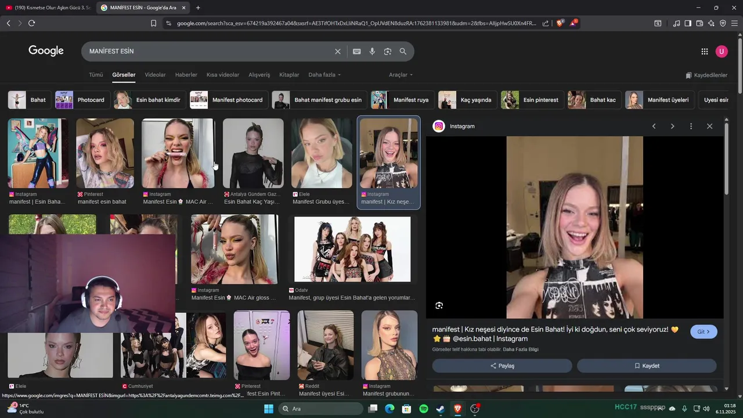Open the on-screen keyboard input tool
This screenshot has width=743, height=418.
(357, 52)
